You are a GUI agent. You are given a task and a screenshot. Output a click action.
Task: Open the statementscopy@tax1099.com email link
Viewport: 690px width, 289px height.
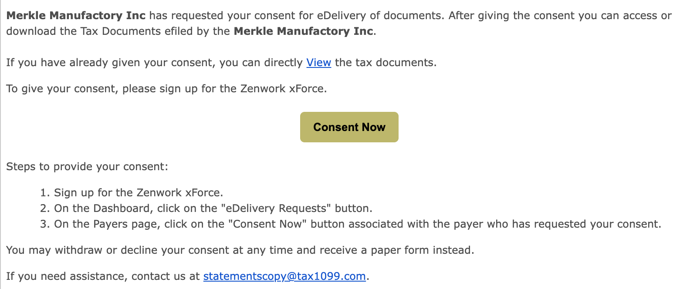284,276
